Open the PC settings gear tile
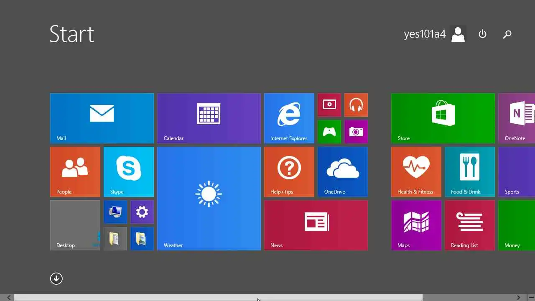Image resolution: width=535 pixels, height=301 pixels. coord(142,212)
